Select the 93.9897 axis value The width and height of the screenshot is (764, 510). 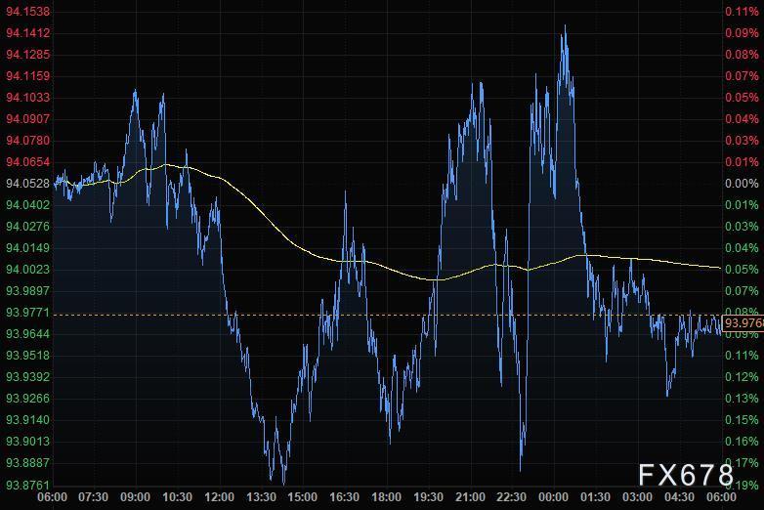click(x=27, y=290)
